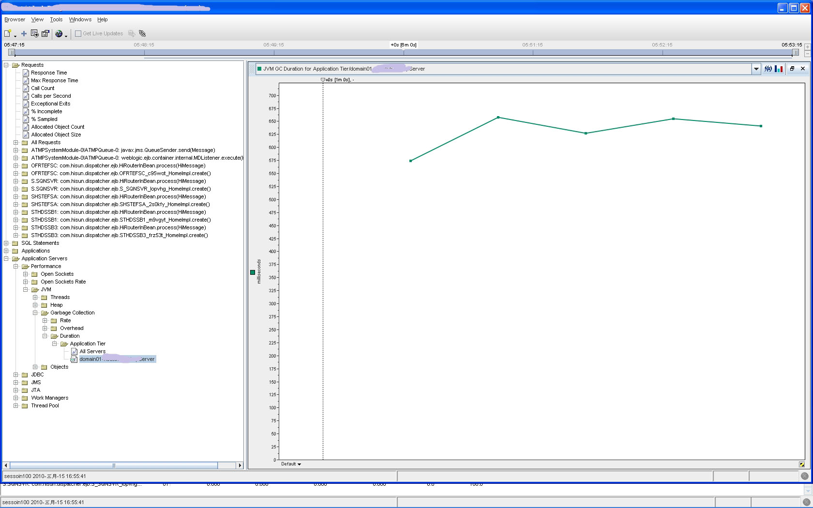Select the Thread Pool folder
The height and width of the screenshot is (508, 813).
point(45,405)
